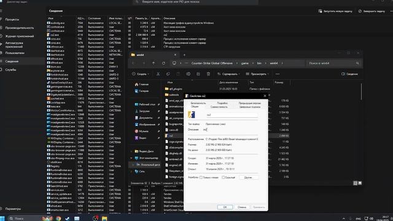Switch Explorer to large thumbnails layout icon
This screenshot has width=393, height=221.
pyautogui.click(x=360, y=183)
